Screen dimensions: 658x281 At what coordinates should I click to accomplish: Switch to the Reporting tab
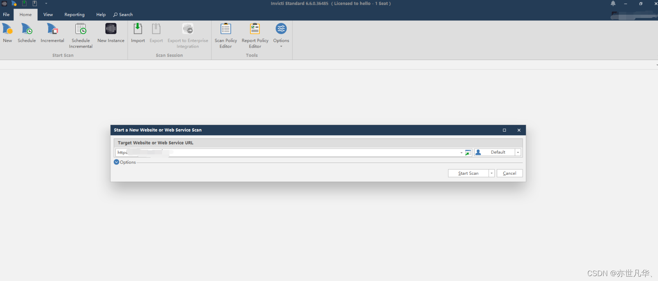tap(74, 15)
